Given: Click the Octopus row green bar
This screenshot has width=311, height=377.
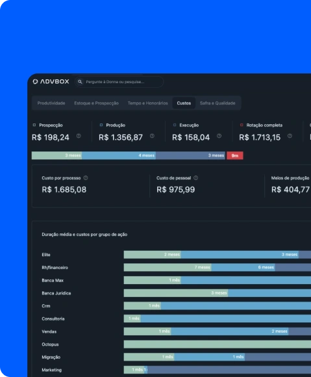Looking at the screenshot, I should [x=218, y=344].
